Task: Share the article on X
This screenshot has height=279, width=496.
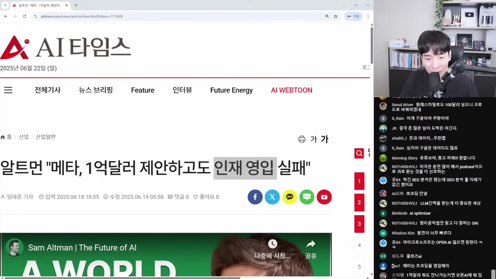Action: coord(272,197)
